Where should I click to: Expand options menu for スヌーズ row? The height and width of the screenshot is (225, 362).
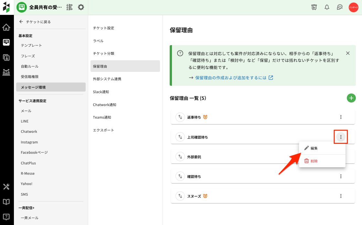pyautogui.click(x=341, y=196)
